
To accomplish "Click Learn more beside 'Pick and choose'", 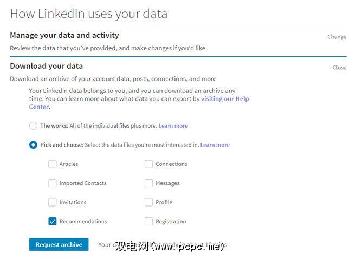I will 215,145.
